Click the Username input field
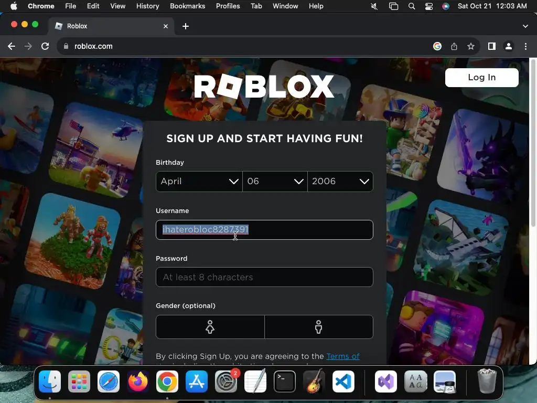 [x=264, y=230]
